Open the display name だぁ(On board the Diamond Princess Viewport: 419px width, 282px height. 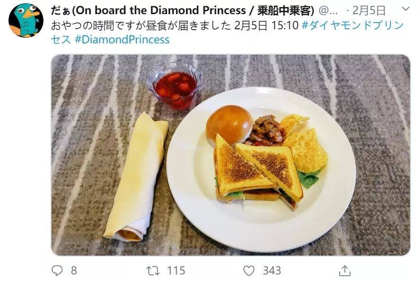tap(148, 11)
